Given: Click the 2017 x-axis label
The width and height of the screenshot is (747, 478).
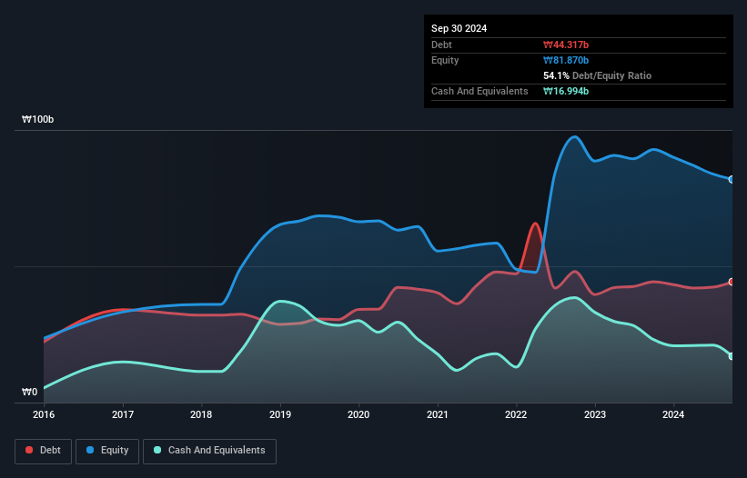Looking at the screenshot, I should [123, 414].
